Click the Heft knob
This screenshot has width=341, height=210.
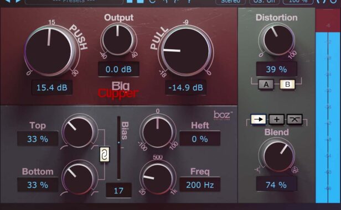(158, 132)
